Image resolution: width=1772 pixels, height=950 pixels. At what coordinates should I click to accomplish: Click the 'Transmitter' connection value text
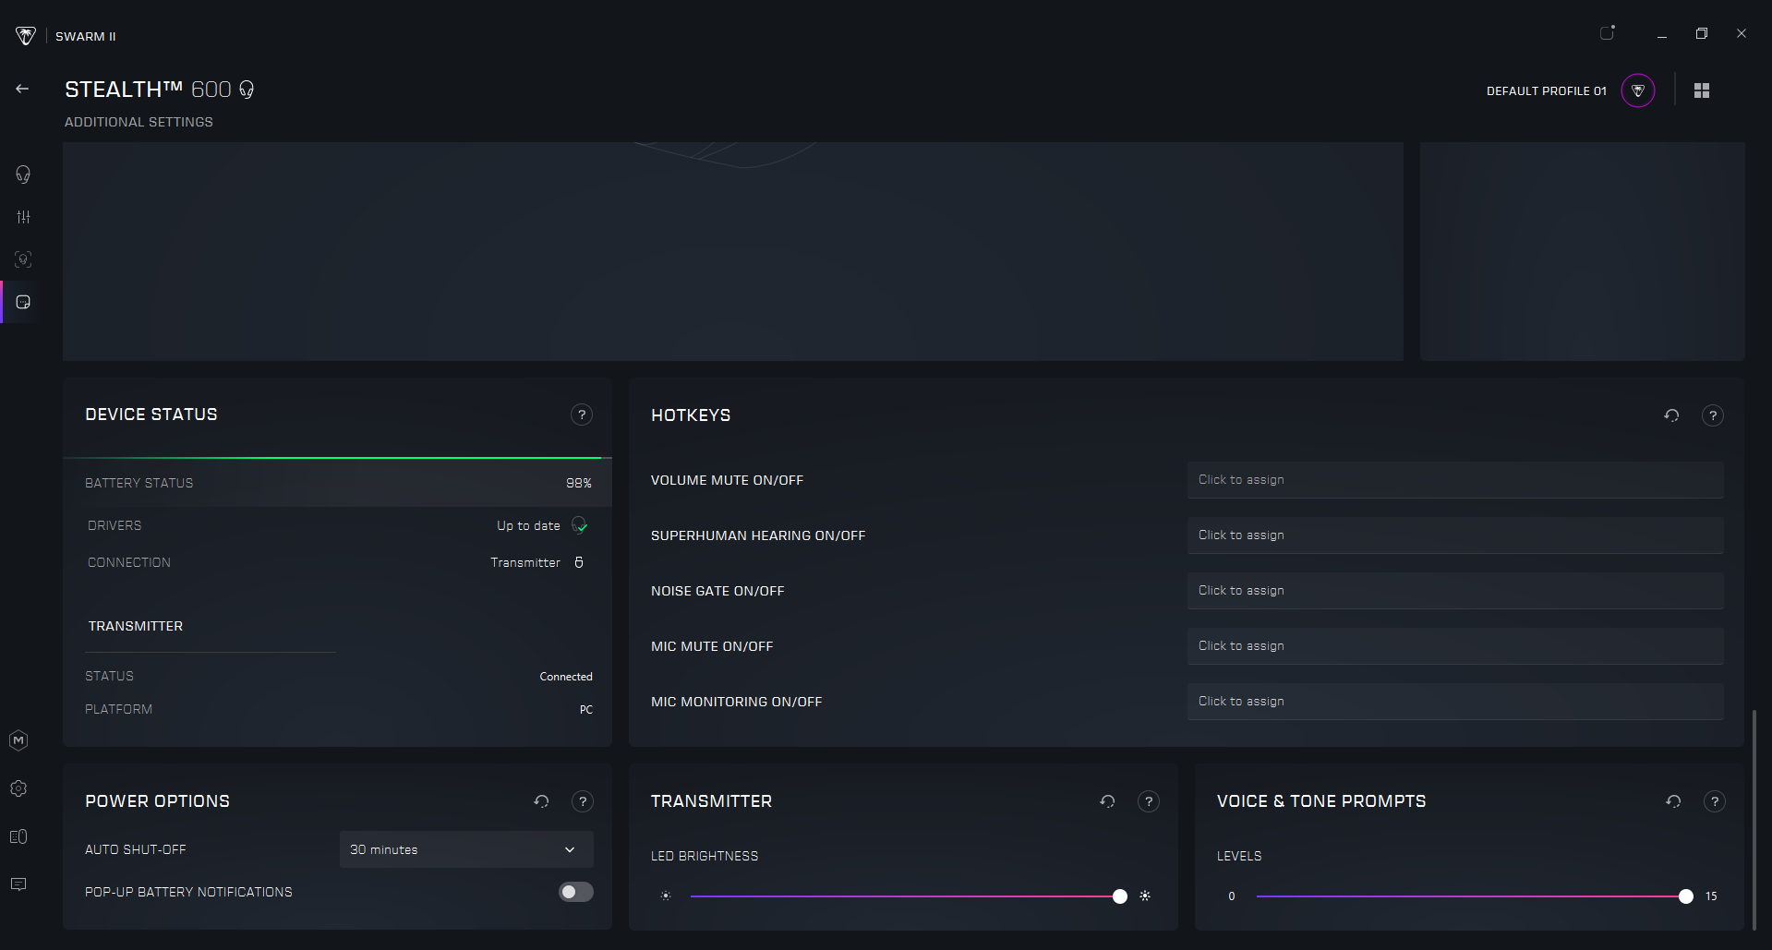tap(525, 562)
